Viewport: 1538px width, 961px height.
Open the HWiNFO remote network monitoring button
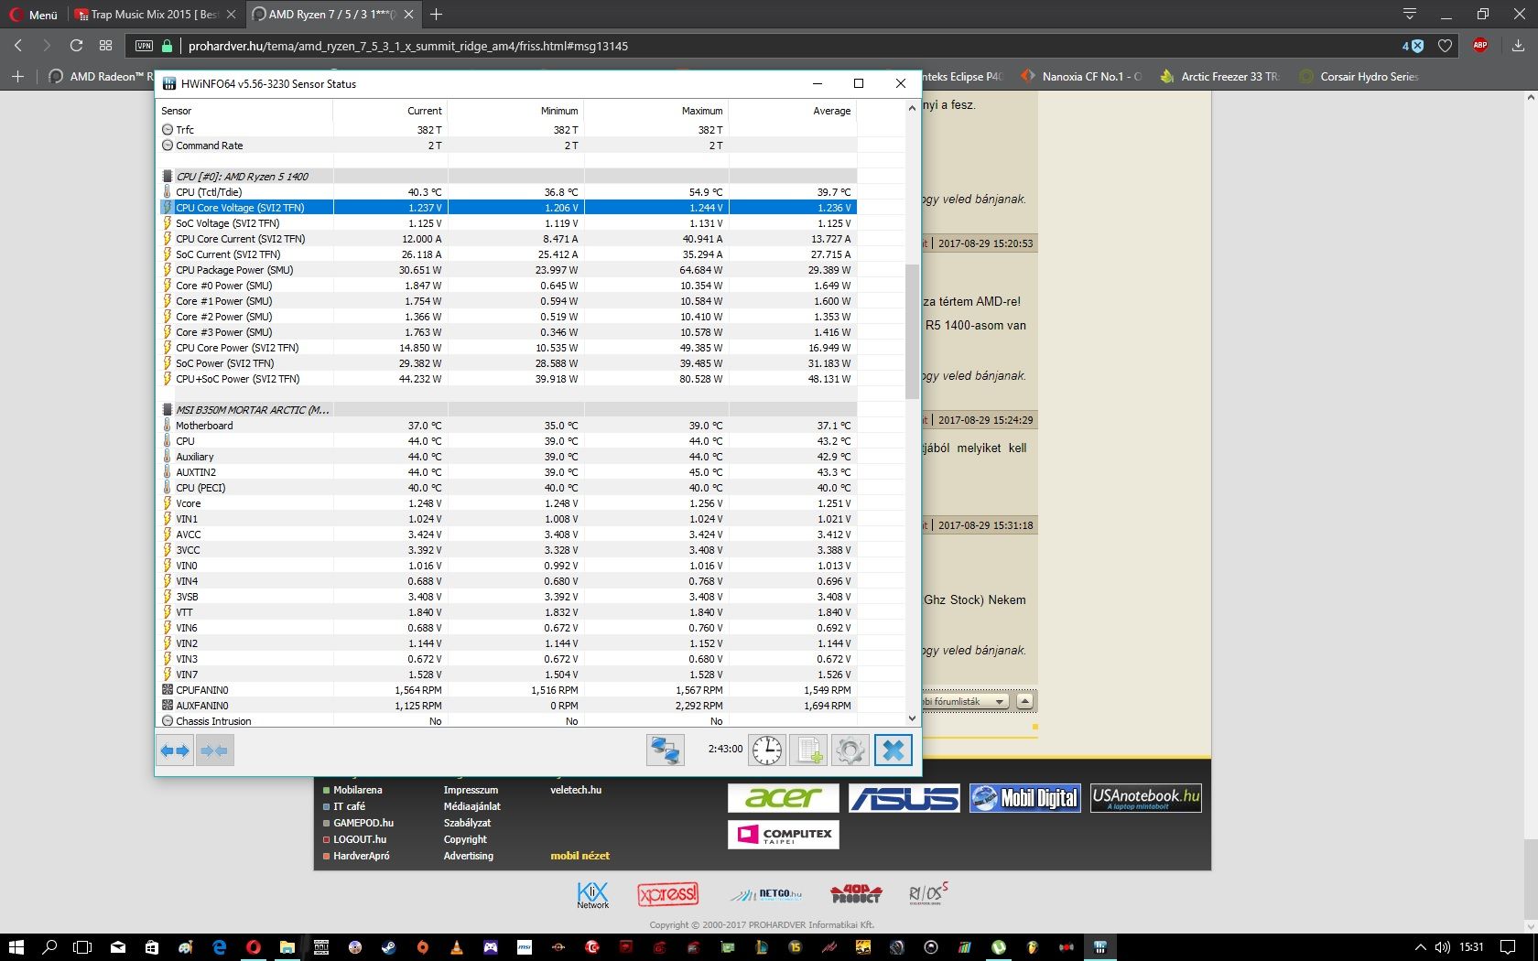pyautogui.click(x=665, y=750)
